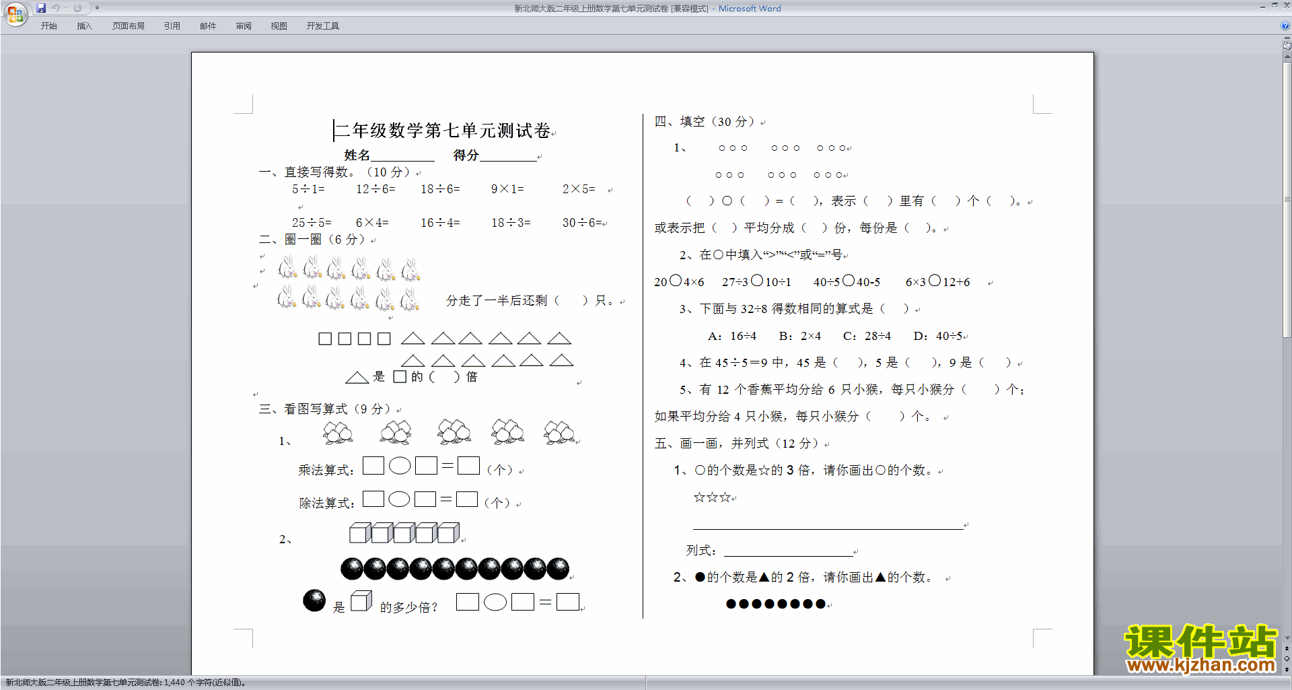Click first blank box in 乘法算式 row

pos(373,465)
